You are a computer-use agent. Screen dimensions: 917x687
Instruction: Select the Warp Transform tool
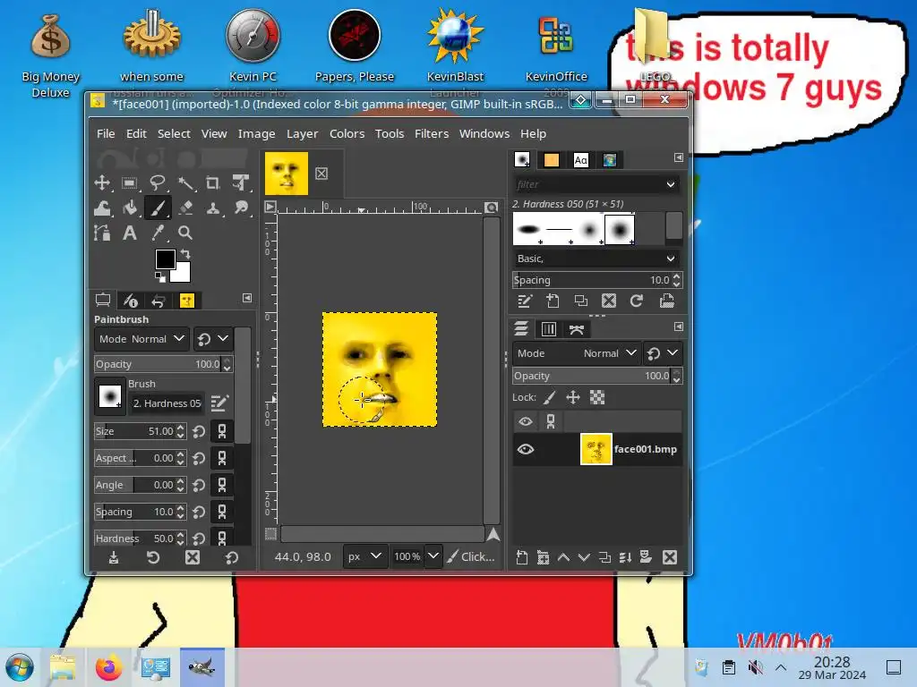coord(102,208)
